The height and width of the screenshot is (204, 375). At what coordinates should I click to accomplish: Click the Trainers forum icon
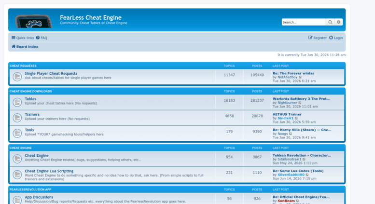click(17, 118)
